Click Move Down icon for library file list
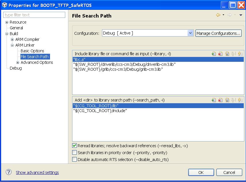 [240, 54]
